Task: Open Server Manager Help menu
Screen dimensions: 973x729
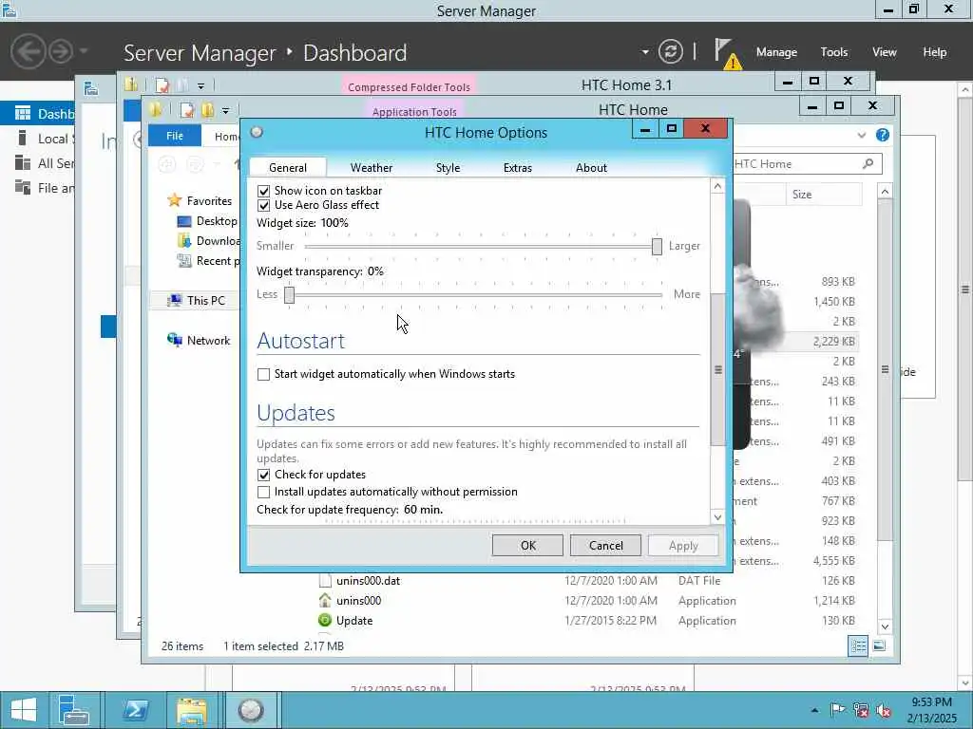Action: click(935, 52)
